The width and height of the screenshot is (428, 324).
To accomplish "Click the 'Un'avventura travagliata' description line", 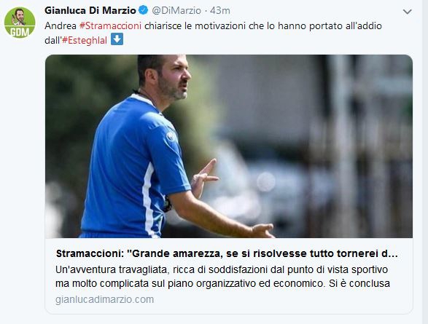I will [222, 269].
